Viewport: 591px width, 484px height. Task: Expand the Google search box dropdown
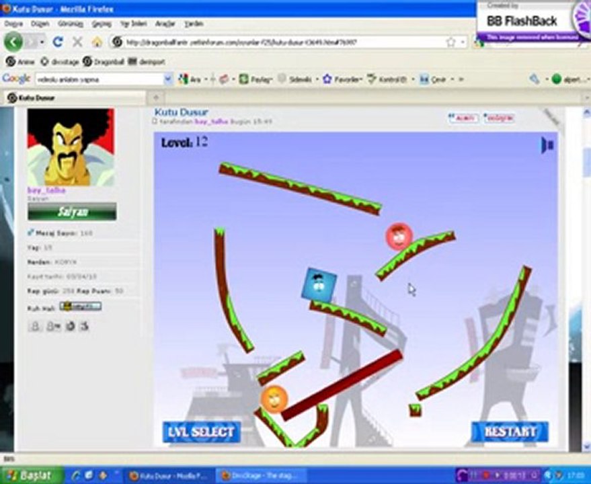tap(168, 79)
